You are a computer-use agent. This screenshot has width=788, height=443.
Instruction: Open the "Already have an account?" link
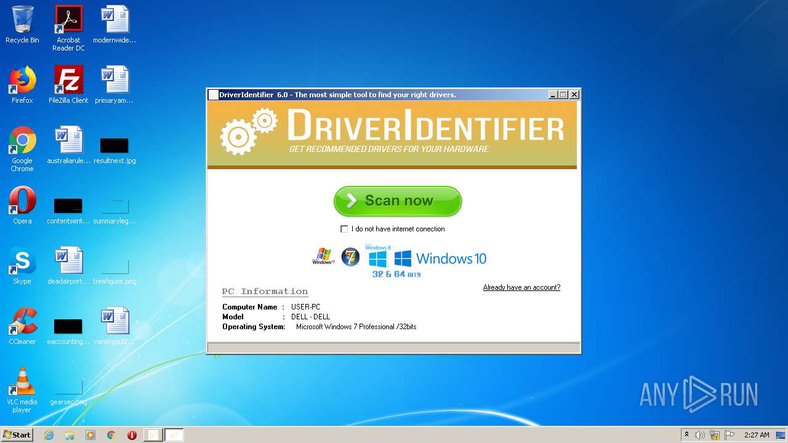(521, 287)
